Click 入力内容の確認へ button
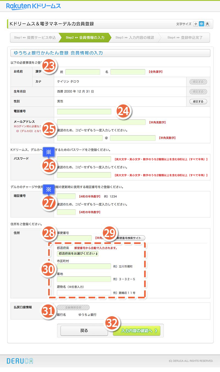 pyautogui.click(x=137, y=331)
